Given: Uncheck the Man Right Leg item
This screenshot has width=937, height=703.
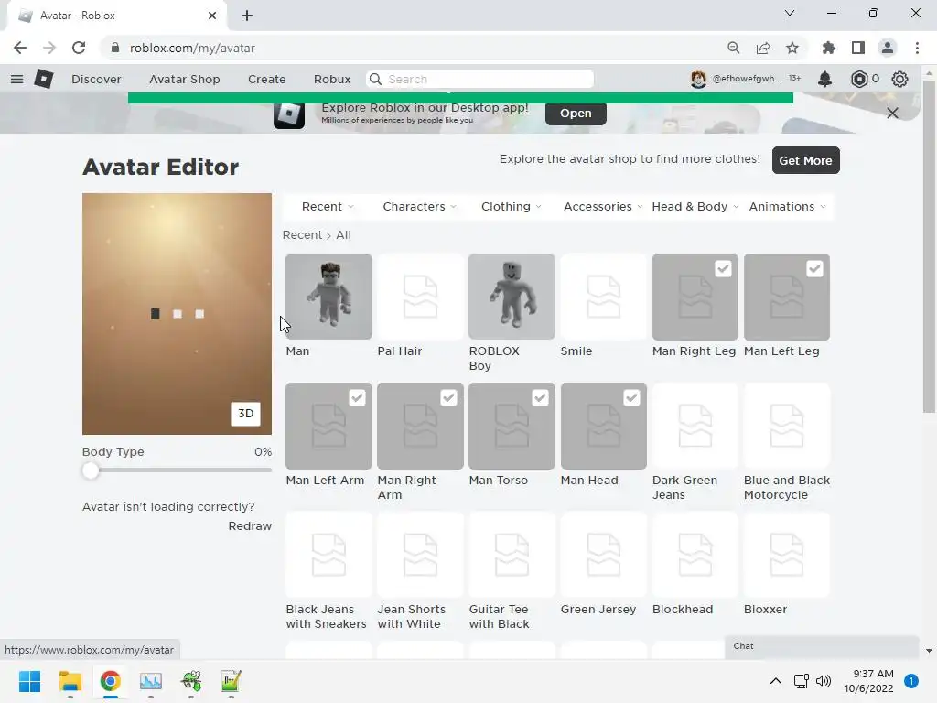Looking at the screenshot, I should 723,269.
